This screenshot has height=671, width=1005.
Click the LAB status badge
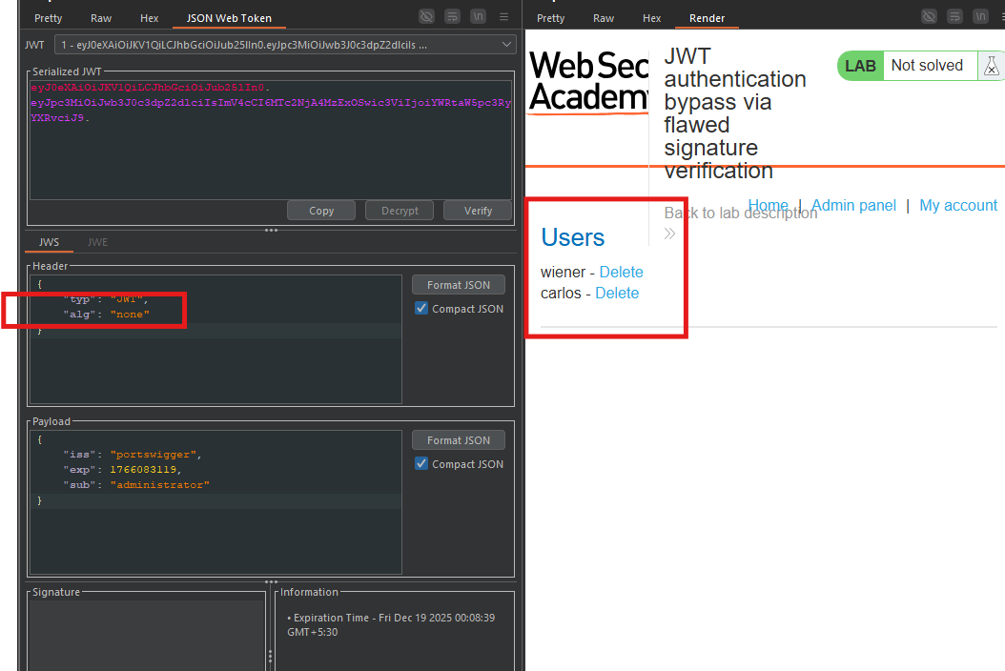pos(860,66)
